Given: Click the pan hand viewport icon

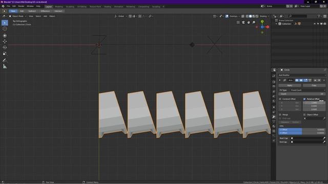Looking at the screenshot, I should [x=249, y=22].
